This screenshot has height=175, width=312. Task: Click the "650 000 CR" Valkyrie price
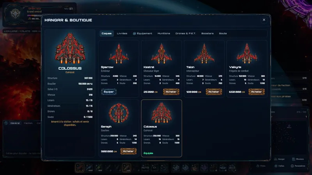point(237,92)
